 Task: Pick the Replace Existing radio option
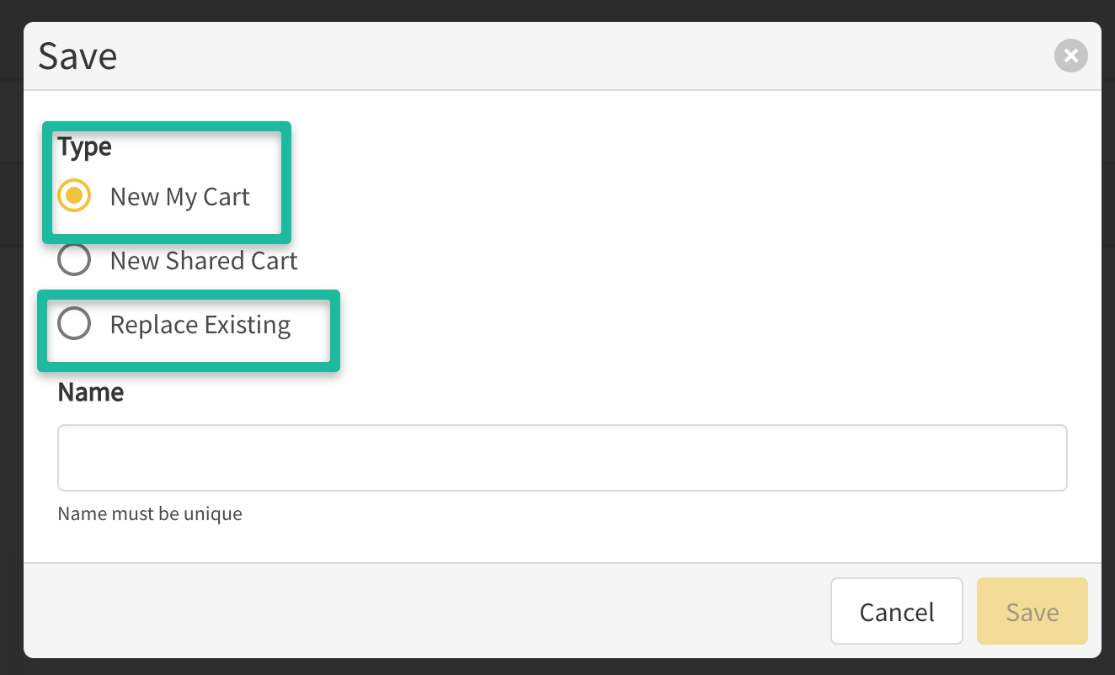pyautogui.click(x=74, y=324)
